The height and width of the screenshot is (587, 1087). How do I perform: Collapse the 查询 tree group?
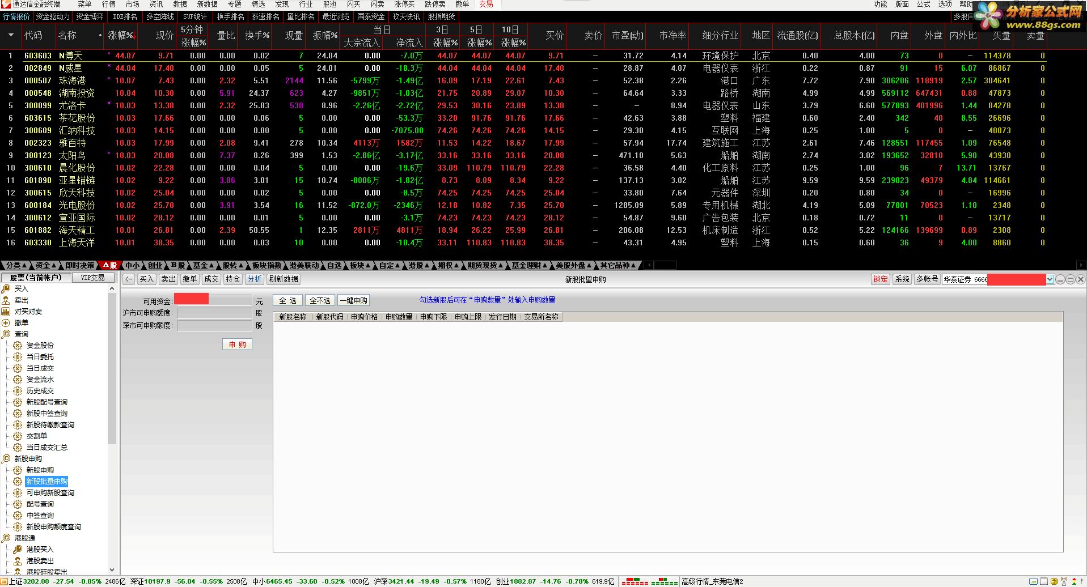[x=6, y=334]
